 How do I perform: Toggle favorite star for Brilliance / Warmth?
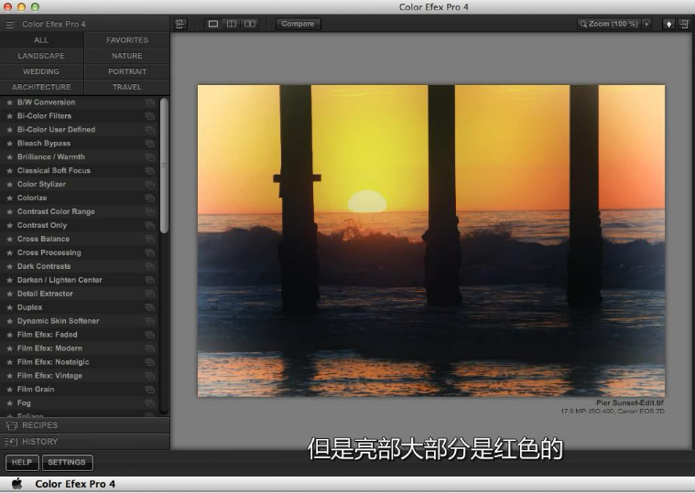tap(9, 157)
